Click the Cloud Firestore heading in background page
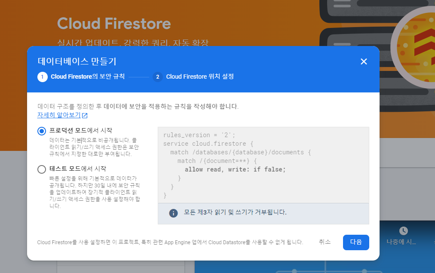The height and width of the screenshot is (273, 435). click(x=114, y=24)
